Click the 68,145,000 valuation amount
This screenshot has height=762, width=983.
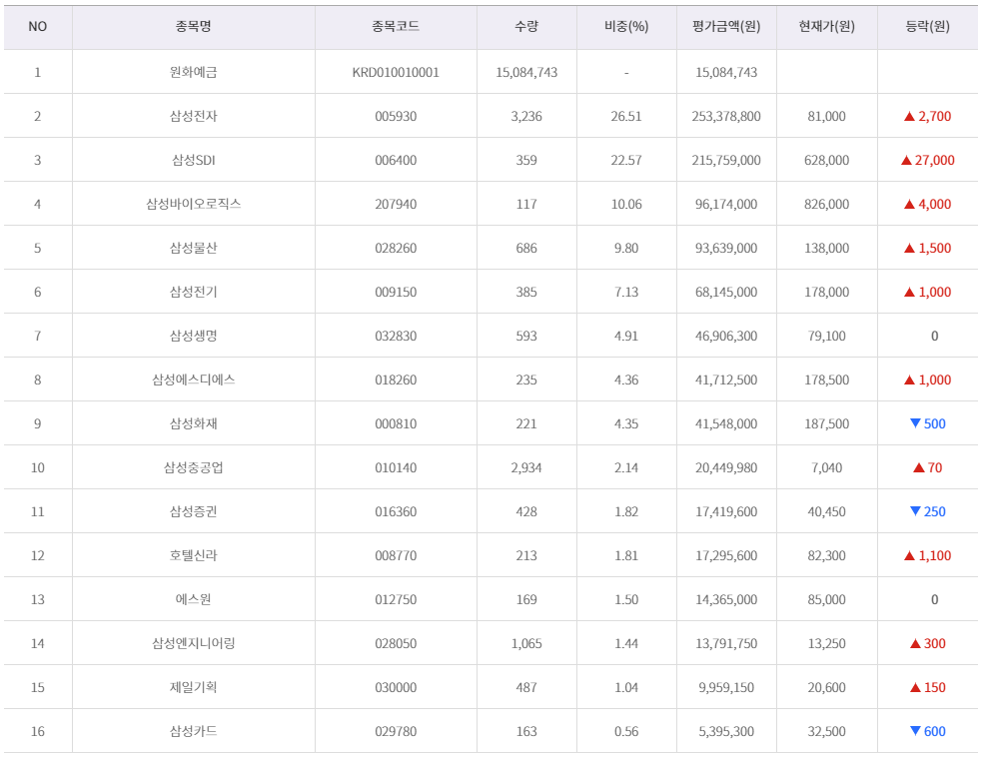[x=726, y=292]
